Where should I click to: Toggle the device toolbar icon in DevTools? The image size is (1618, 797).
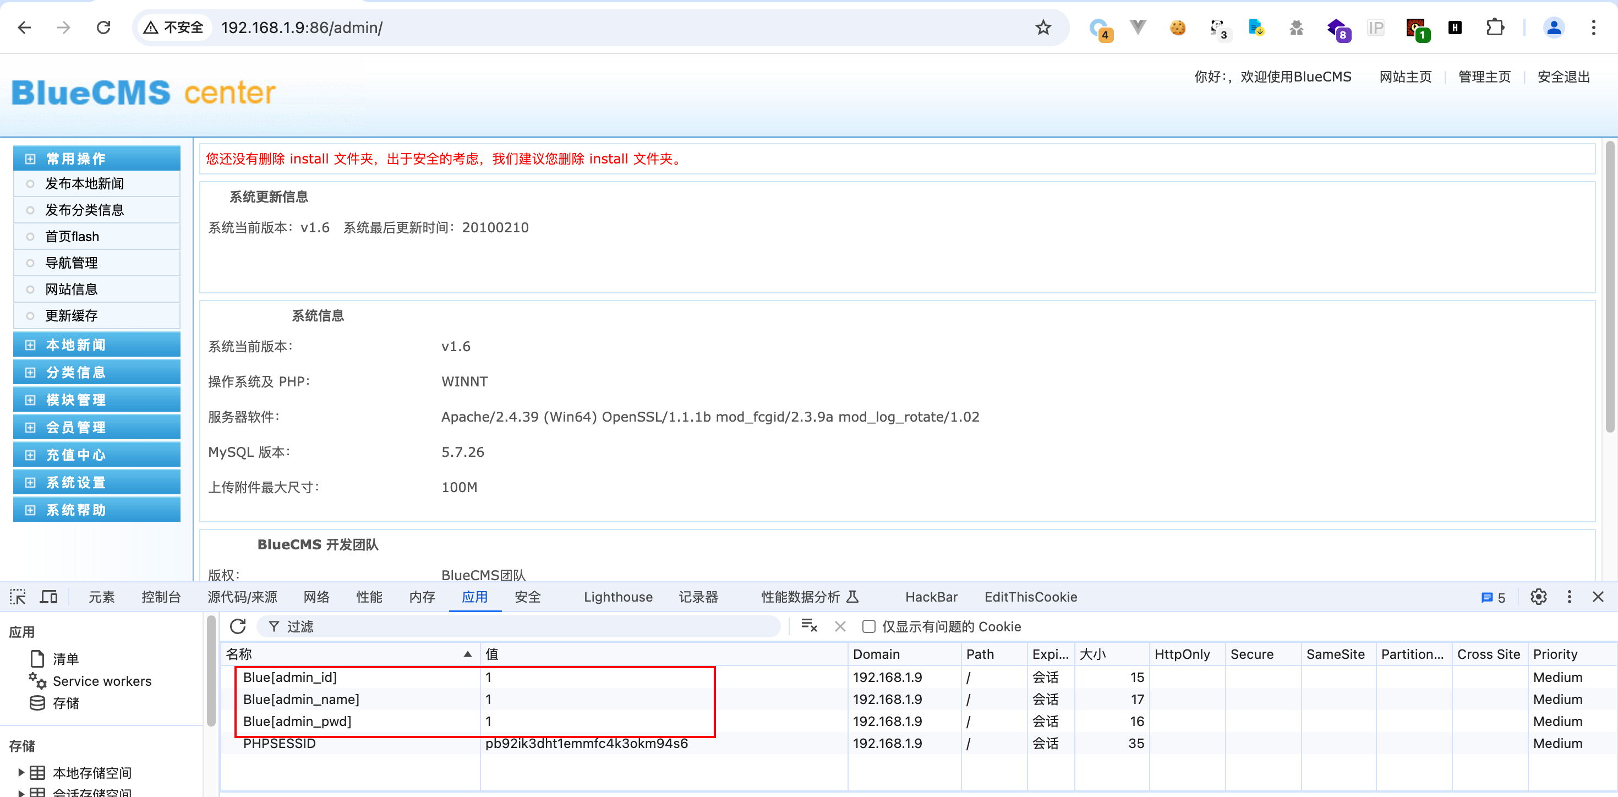(x=48, y=597)
